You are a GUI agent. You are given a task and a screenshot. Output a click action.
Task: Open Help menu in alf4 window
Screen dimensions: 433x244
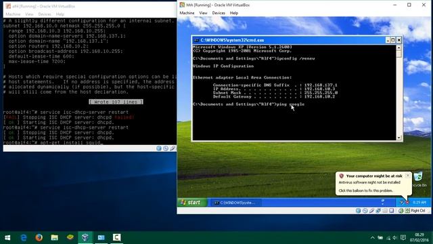point(60,14)
